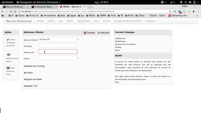Image resolution: width=201 pixels, height=113 pixels.
Task: Click the Descrição input field
Action: click(58, 46)
